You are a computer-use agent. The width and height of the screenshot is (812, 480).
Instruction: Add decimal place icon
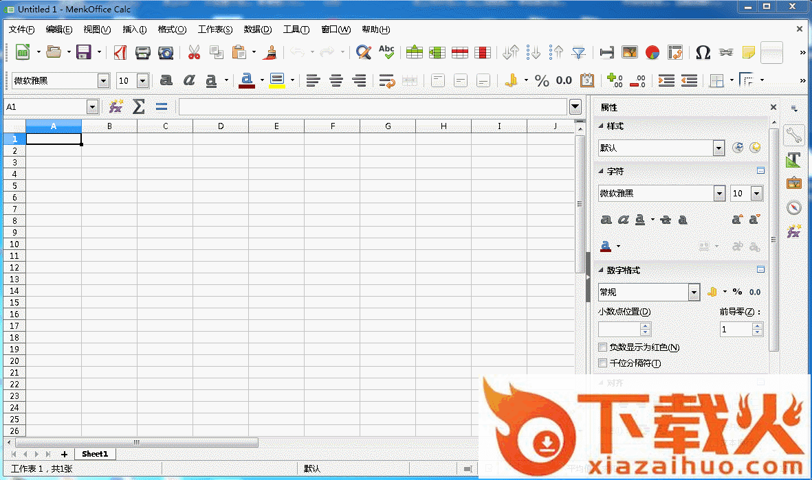click(x=615, y=80)
